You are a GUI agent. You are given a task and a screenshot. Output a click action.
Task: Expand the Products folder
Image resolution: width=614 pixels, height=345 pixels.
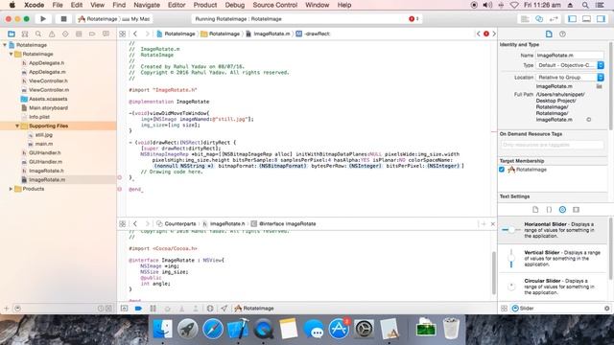coord(11,189)
